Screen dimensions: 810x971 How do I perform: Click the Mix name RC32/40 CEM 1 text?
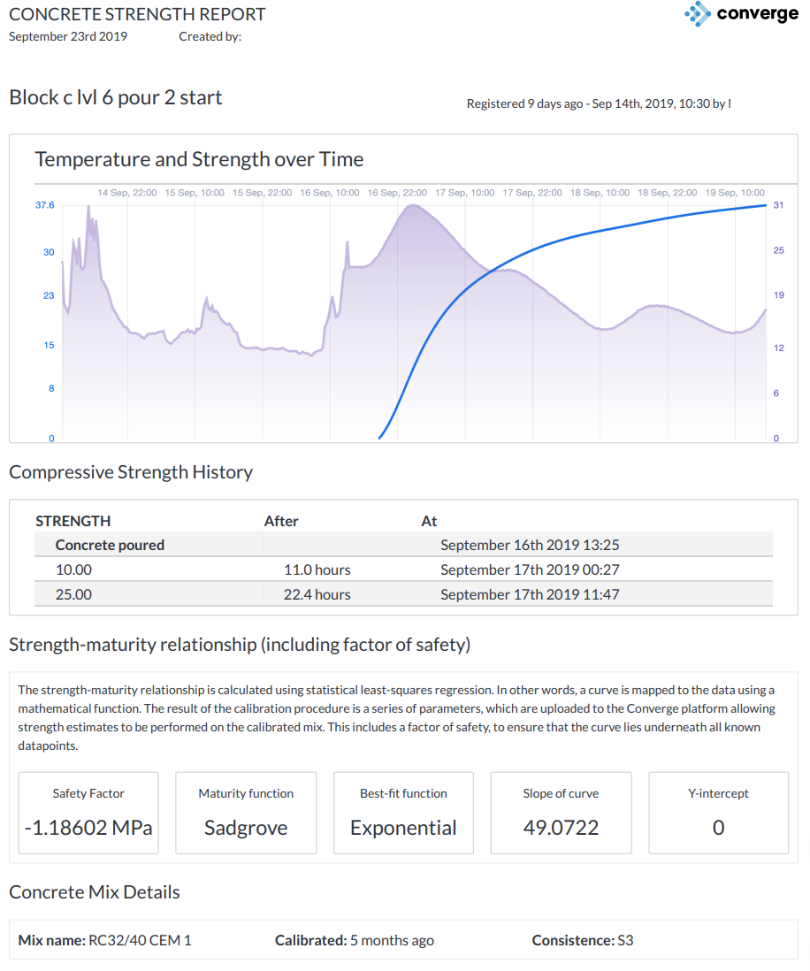point(105,940)
